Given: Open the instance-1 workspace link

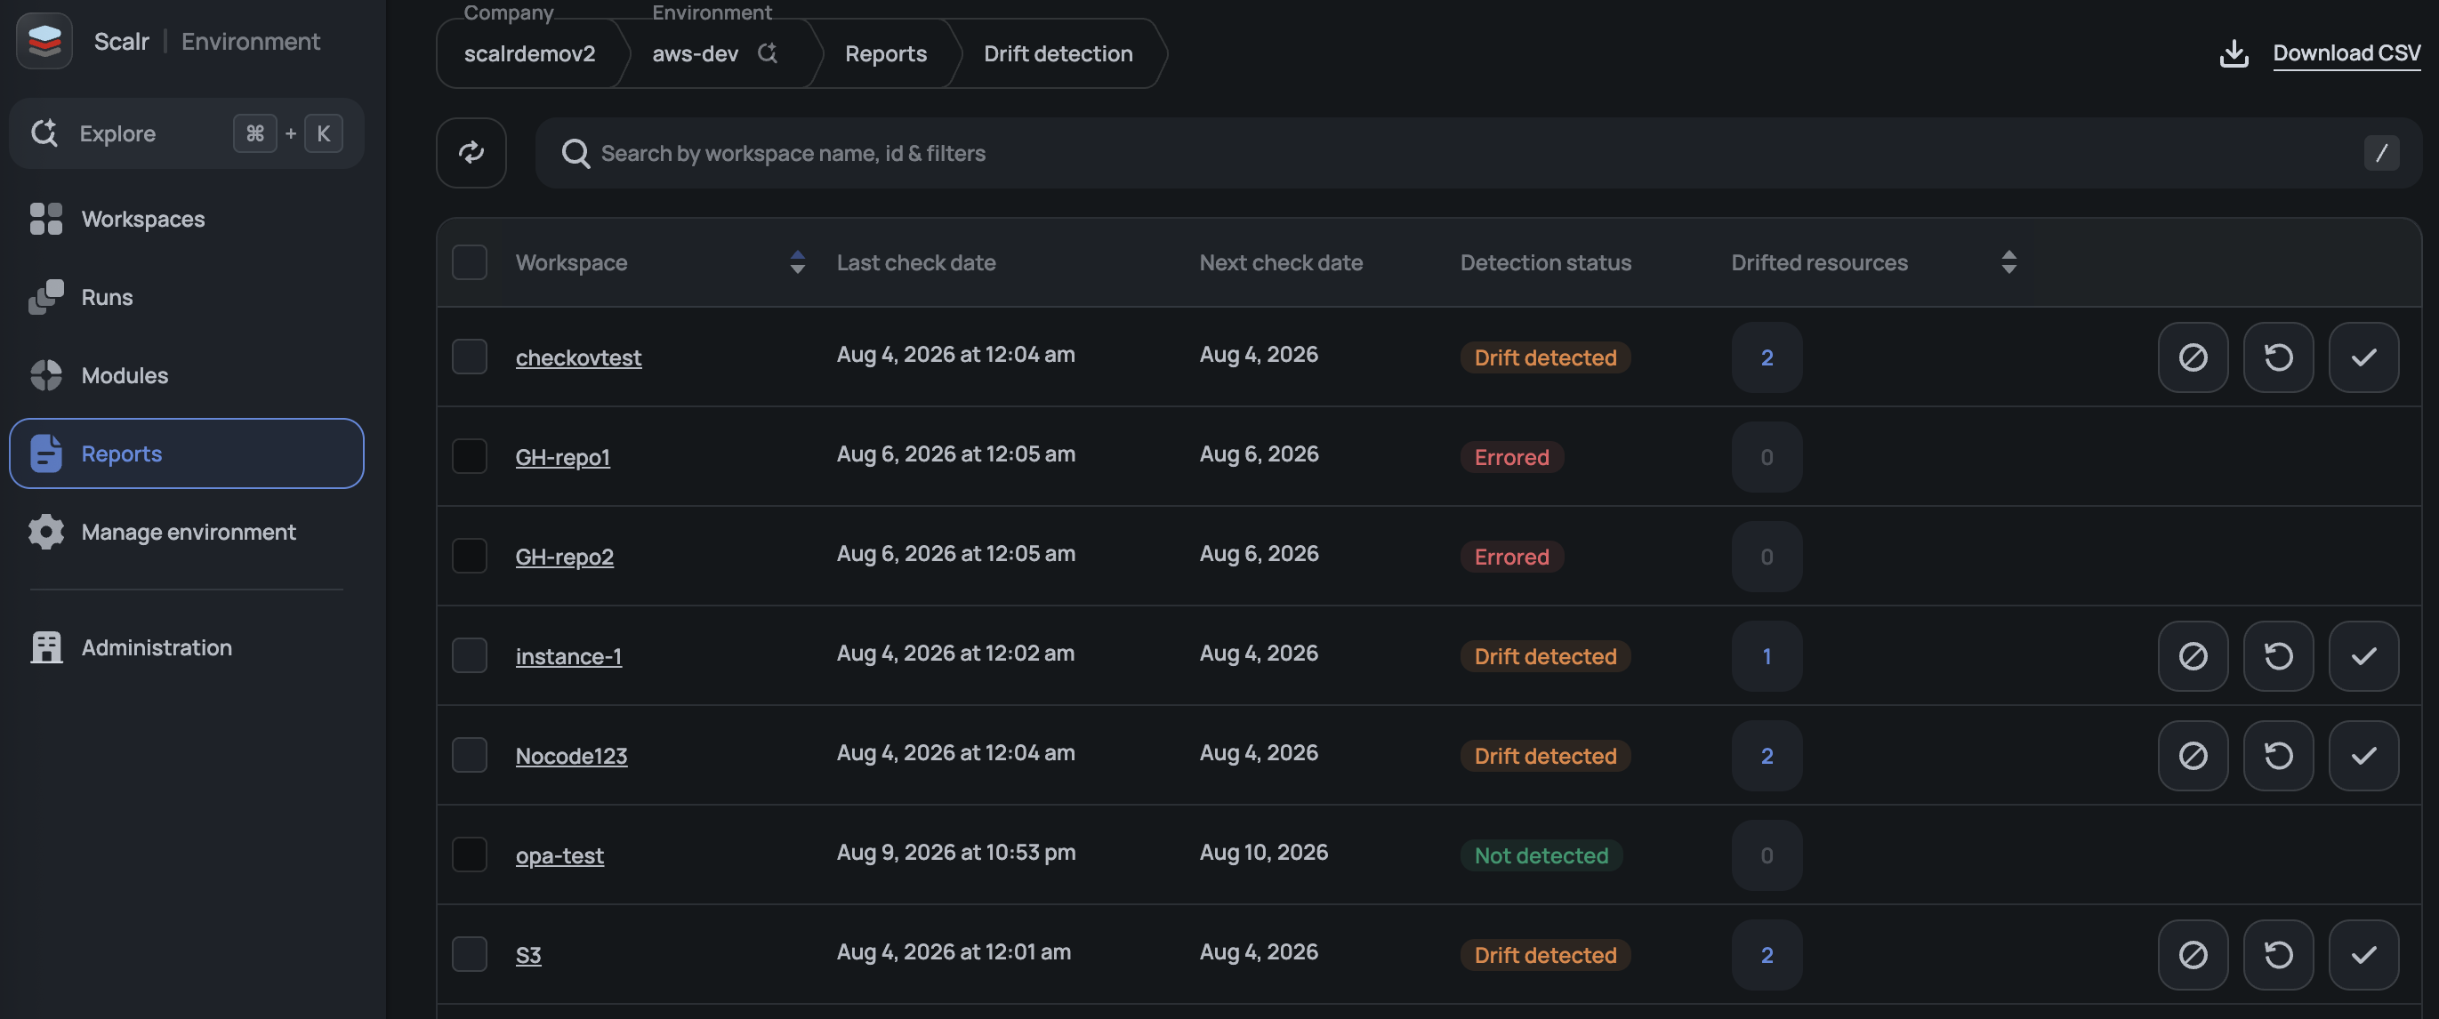Looking at the screenshot, I should click(x=568, y=655).
